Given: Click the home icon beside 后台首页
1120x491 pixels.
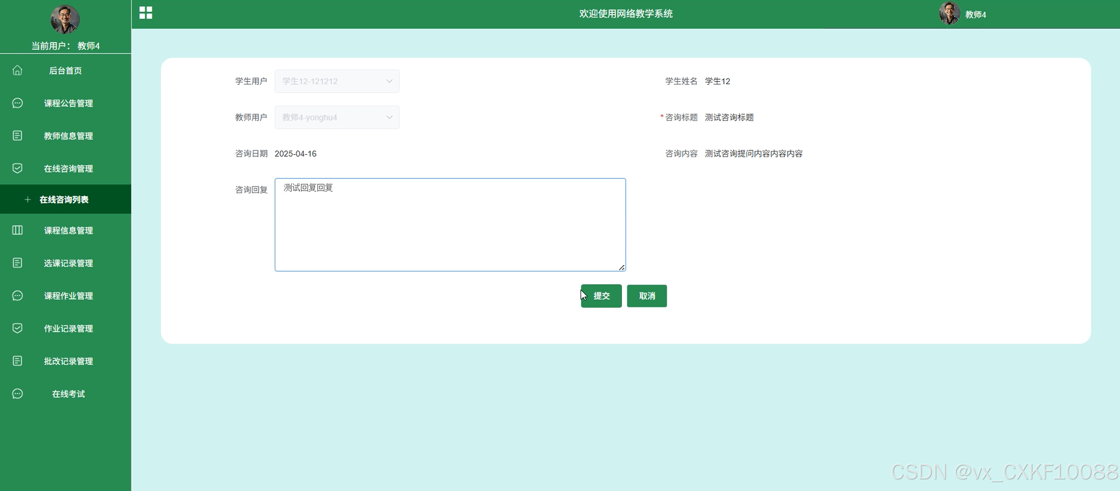Looking at the screenshot, I should coord(18,70).
